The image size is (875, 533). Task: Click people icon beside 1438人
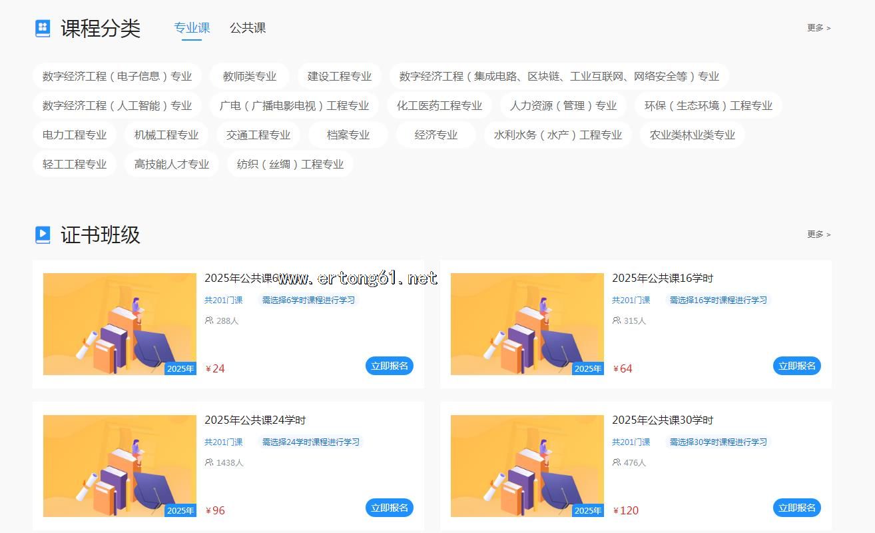[209, 462]
